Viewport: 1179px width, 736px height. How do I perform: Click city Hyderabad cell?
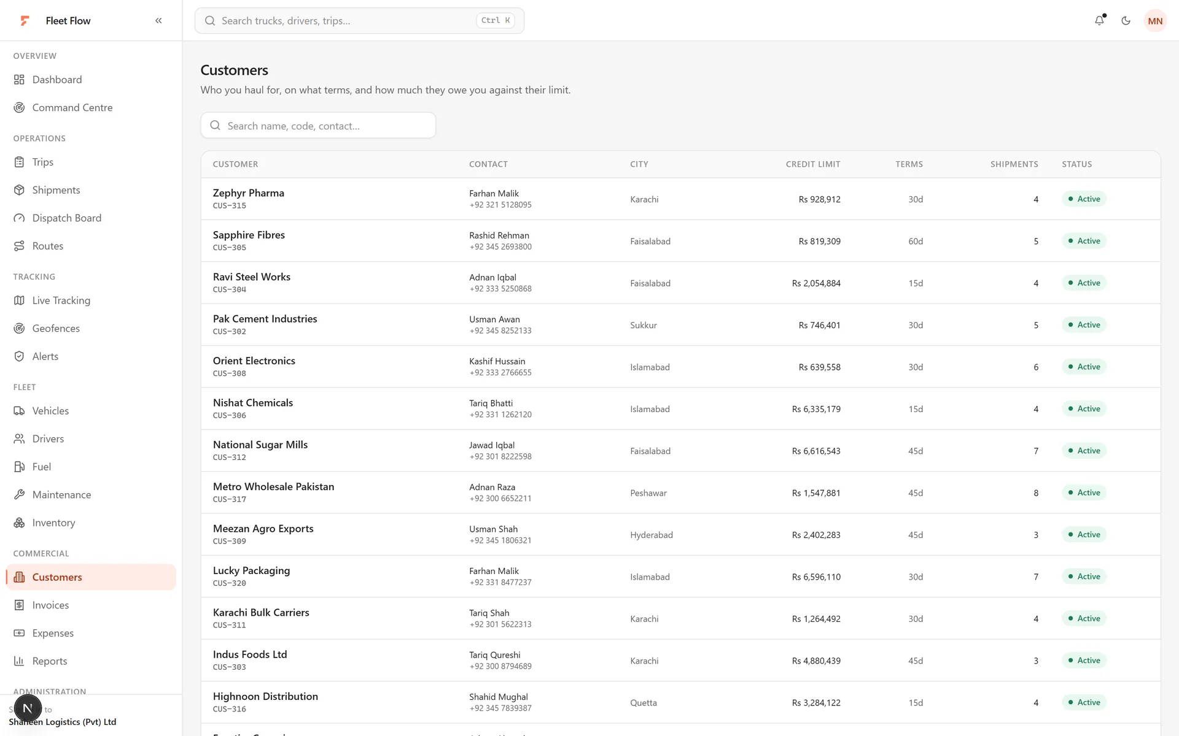tap(651, 535)
